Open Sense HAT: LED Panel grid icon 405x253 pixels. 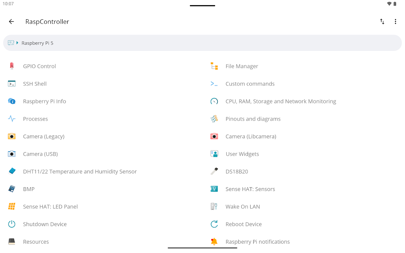pos(12,206)
